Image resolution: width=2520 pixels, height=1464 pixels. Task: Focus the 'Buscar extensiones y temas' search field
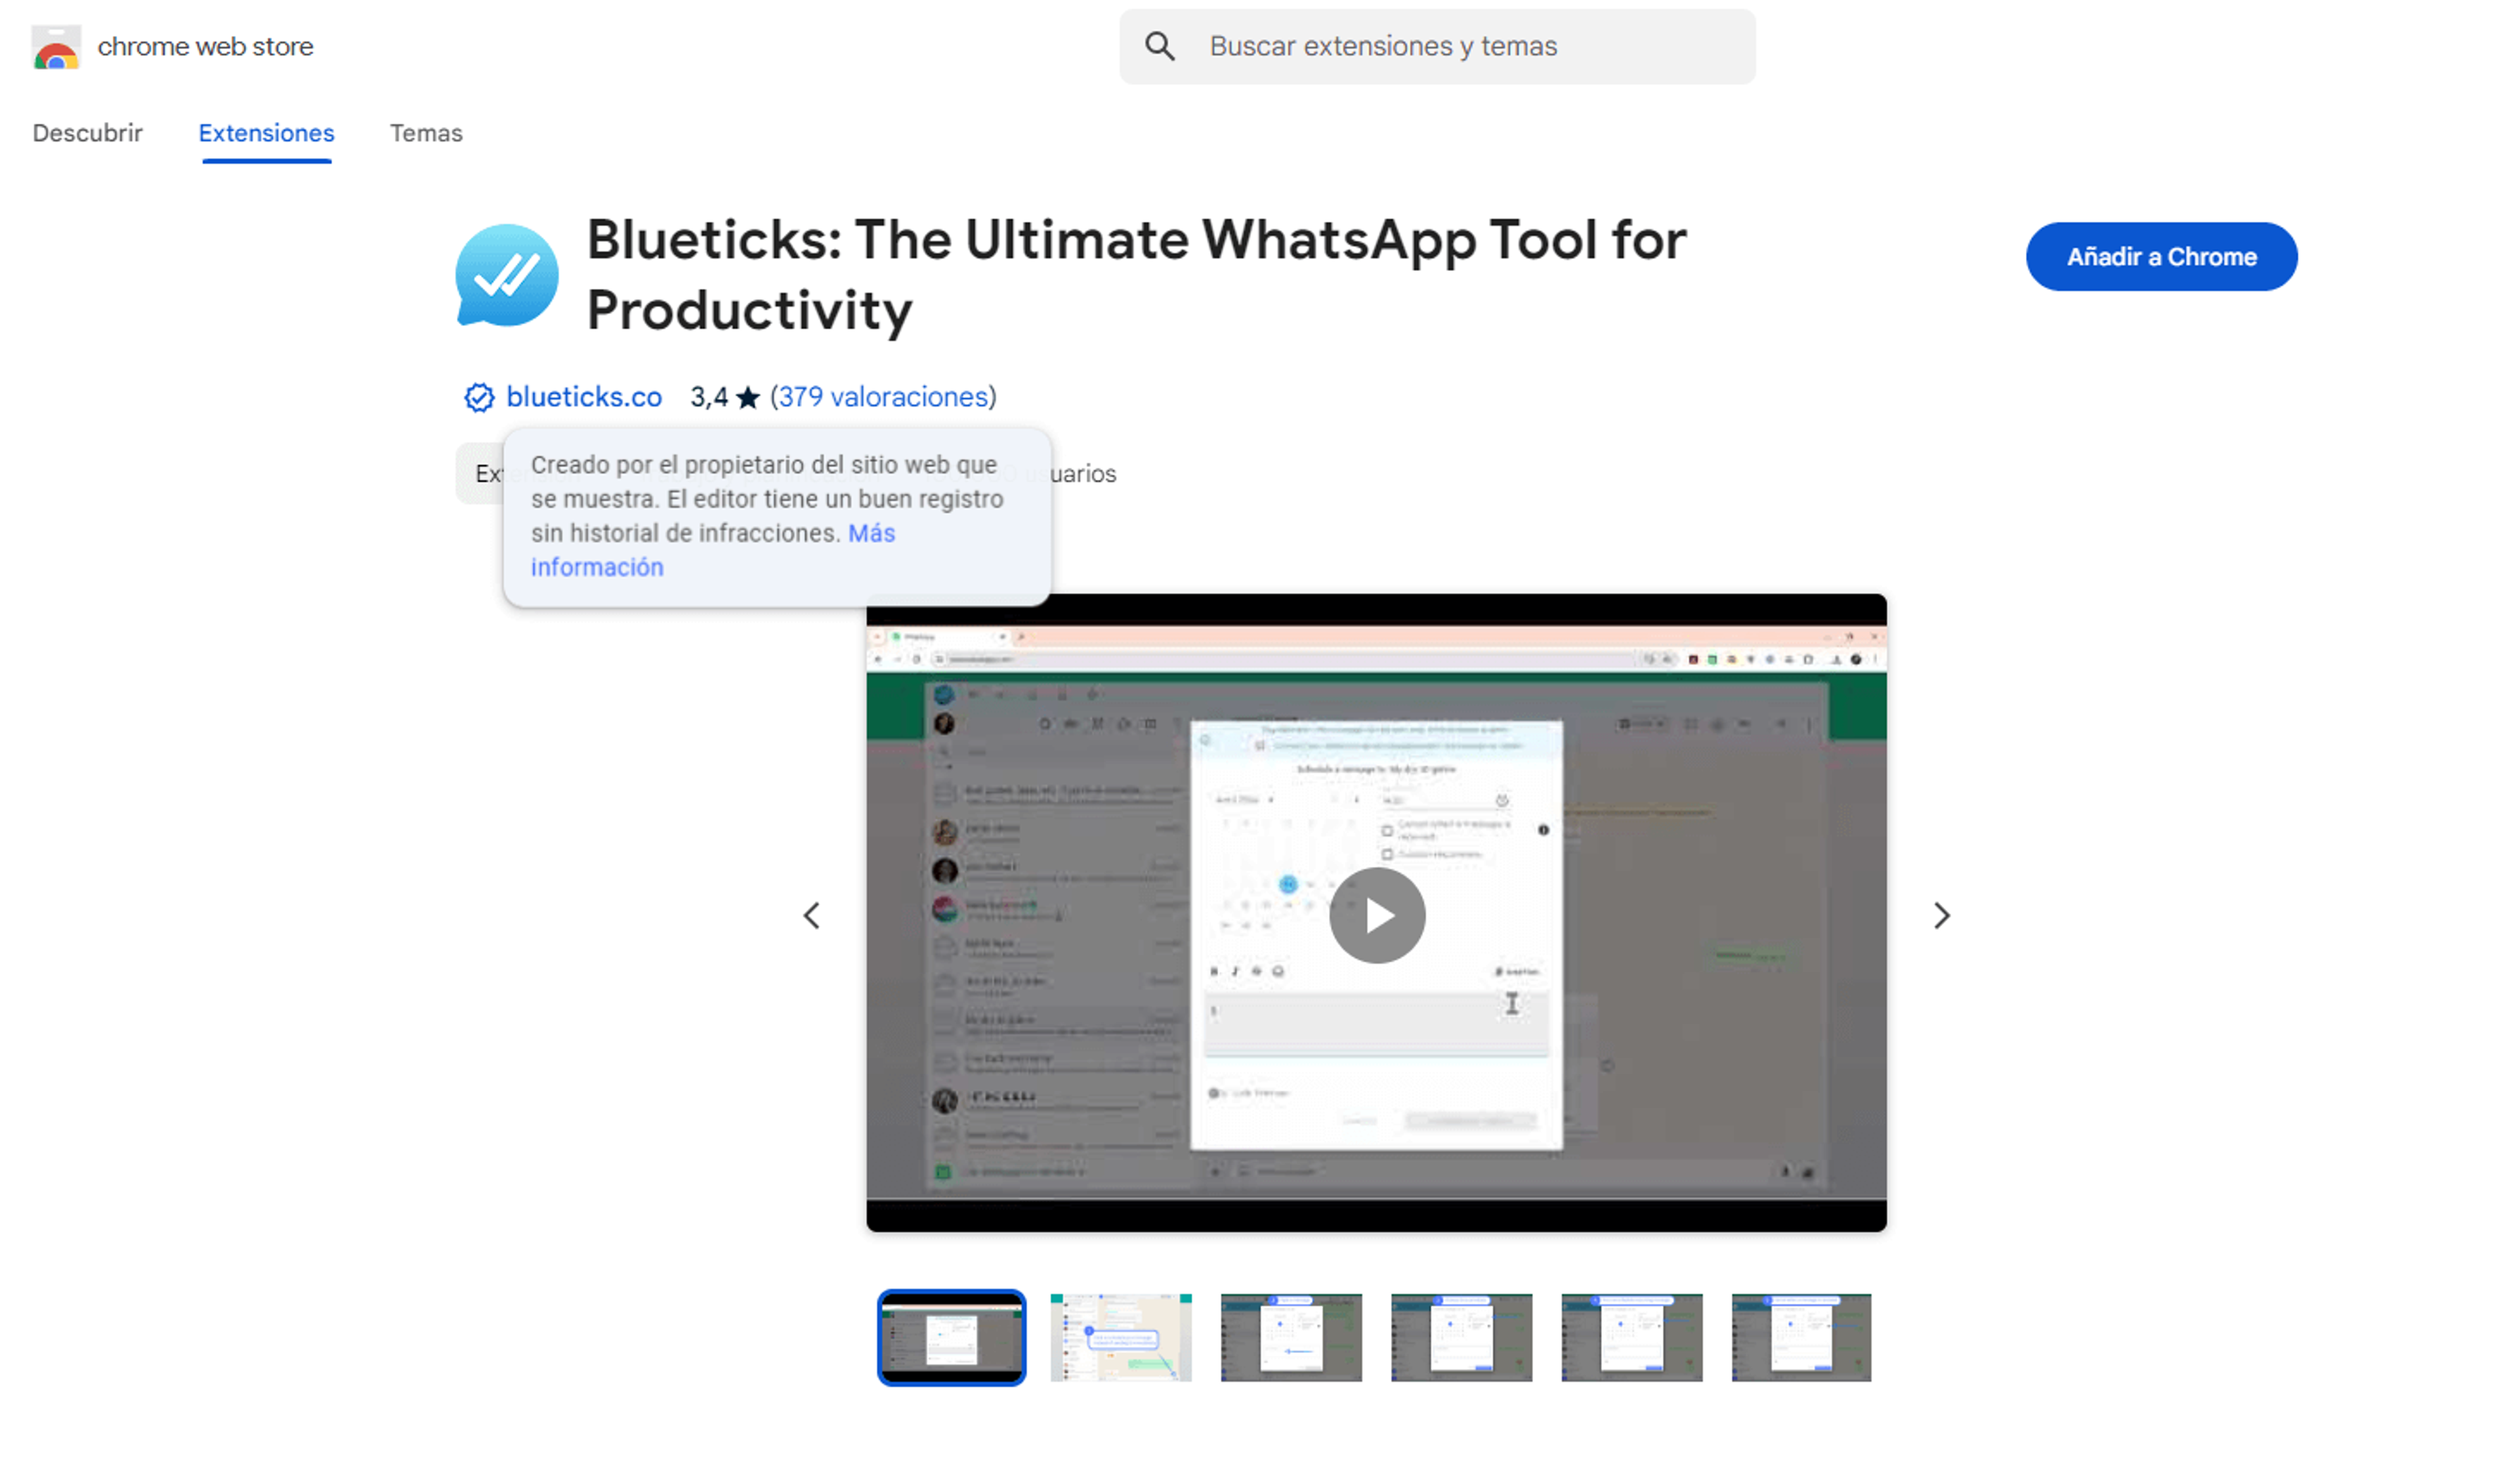(1437, 47)
